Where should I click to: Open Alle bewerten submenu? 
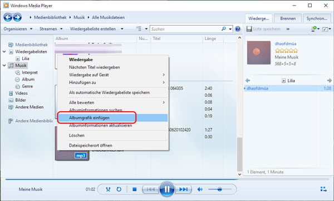[113, 102]
